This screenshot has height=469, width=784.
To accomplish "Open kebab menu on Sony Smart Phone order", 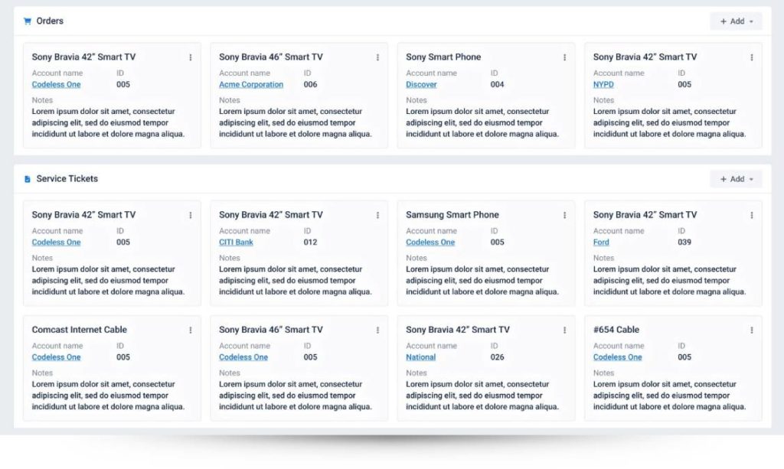I will [x=564, y=57].
